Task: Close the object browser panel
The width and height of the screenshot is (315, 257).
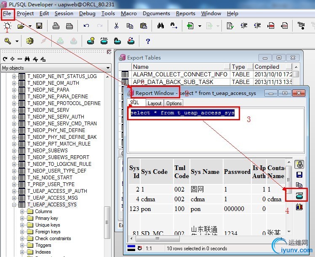Action: 109,52
